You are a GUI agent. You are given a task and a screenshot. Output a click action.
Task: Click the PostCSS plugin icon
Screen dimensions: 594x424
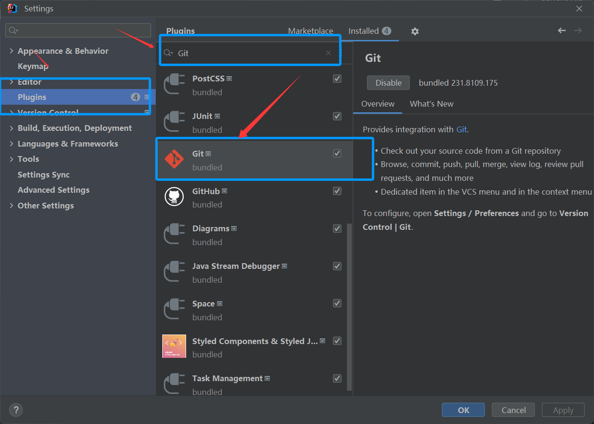coord(174,84)
